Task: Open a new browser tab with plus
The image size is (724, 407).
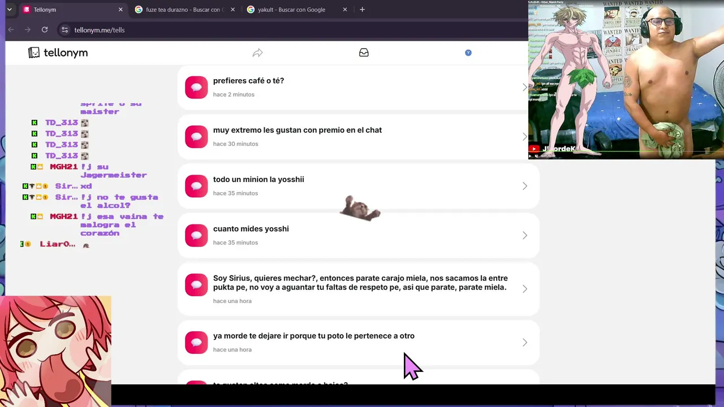Action: [x=362, y=10]
